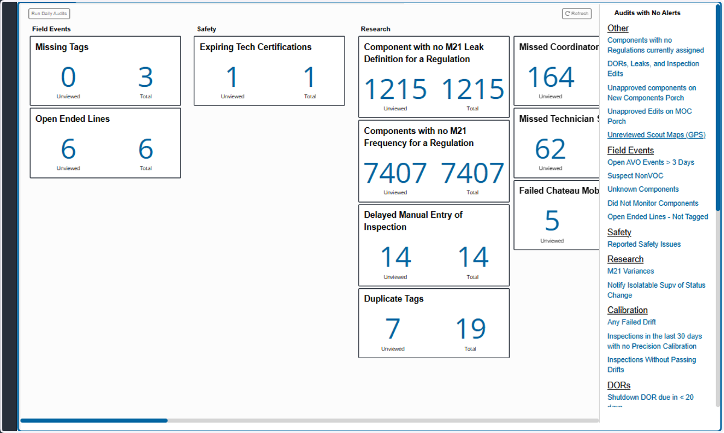This screenshot has height=433, width=724.
Task: Open Reported Safety Issues link
Action: click(644, 244)
